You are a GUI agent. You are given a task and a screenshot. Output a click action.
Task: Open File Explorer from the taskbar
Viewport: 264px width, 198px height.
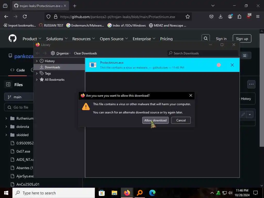(114, 193)
